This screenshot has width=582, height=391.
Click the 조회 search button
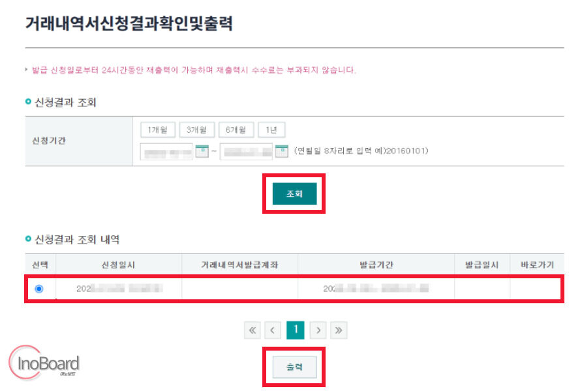294,194
